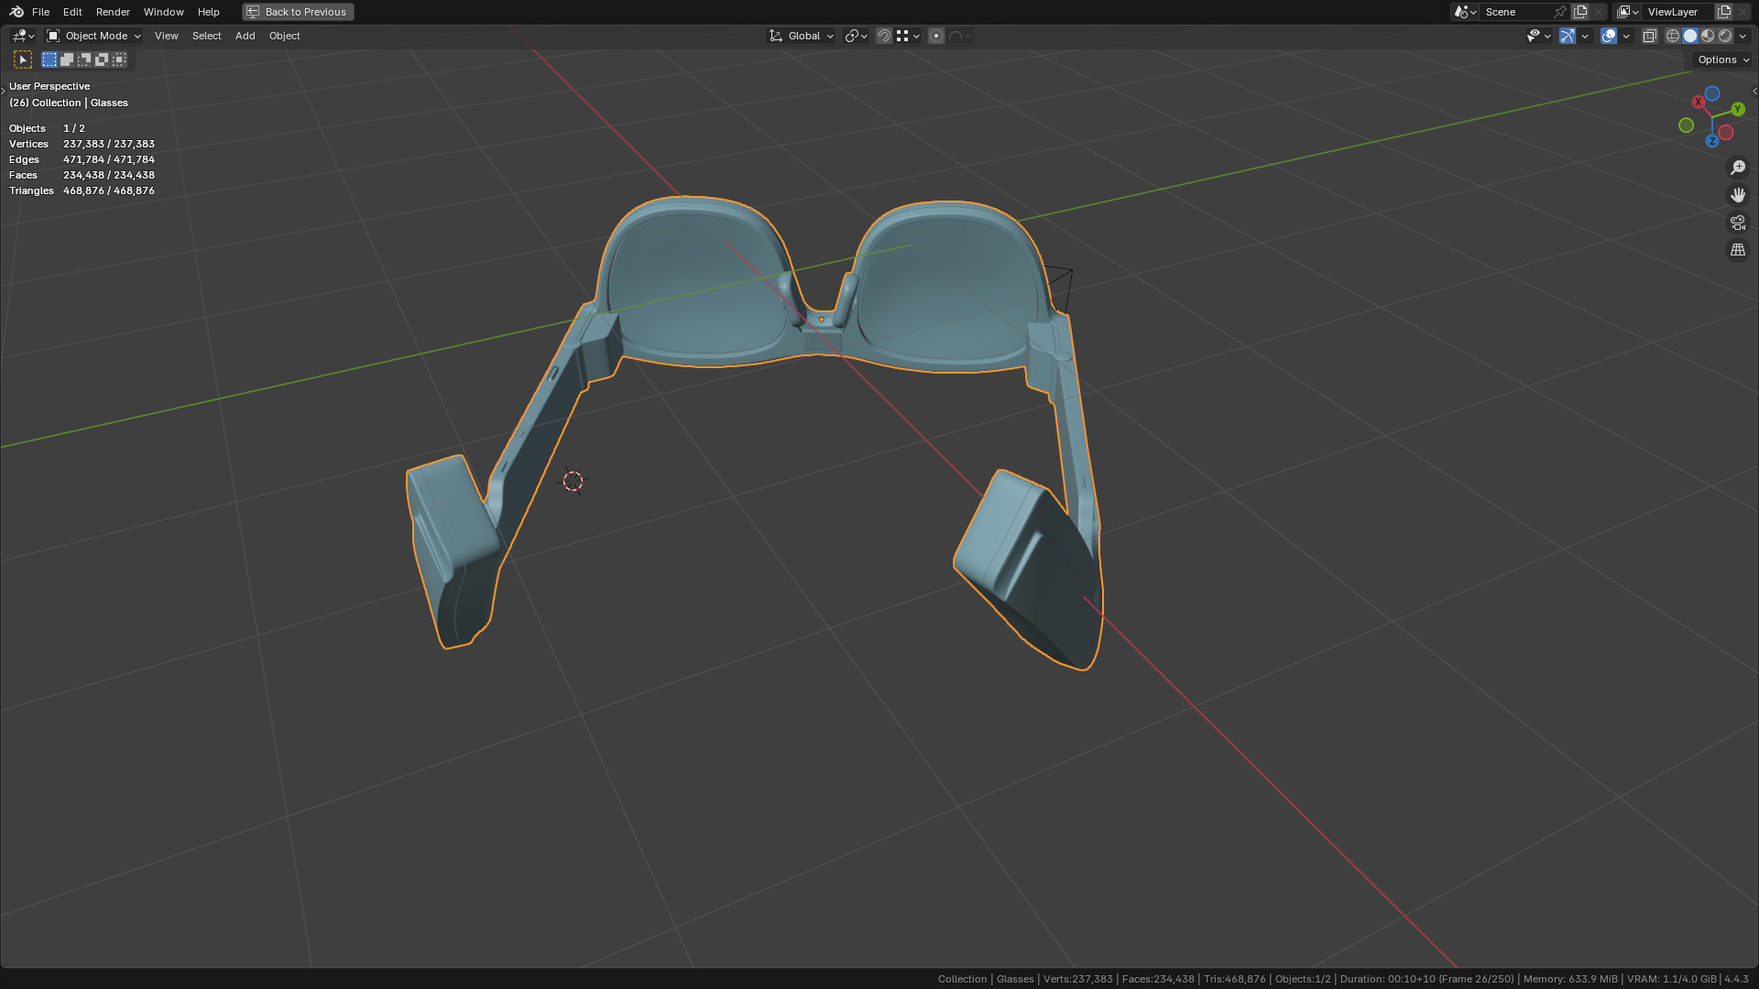
Task: Open the Object Mode dropdown
Action: point(94,36)
